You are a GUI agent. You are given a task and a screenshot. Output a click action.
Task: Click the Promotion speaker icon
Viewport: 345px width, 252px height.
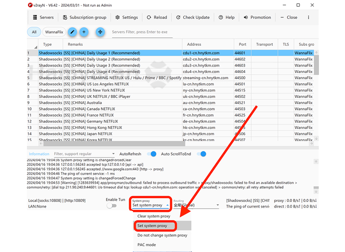pos(246,18)
